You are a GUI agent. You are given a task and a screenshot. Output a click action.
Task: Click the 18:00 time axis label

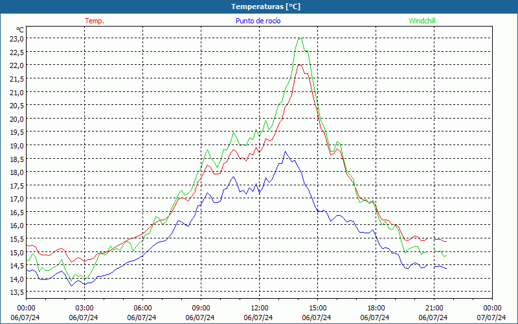pos(376,308)
